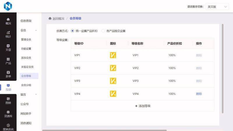
Task: Click VIP4 in the 等级名称 column
Action: pos(135,94)
